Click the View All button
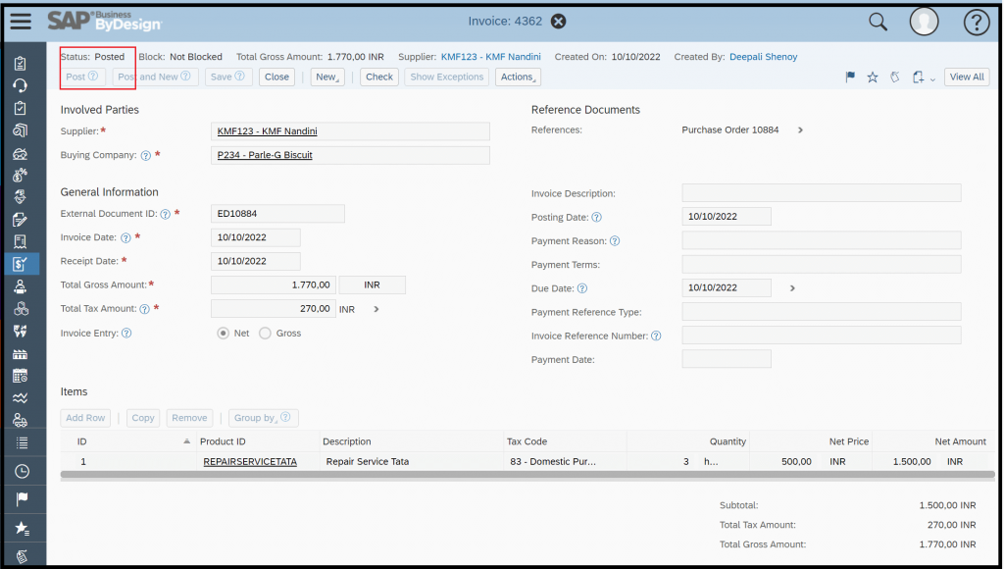This screenshot has height=569, width=1004. [967, 77]
